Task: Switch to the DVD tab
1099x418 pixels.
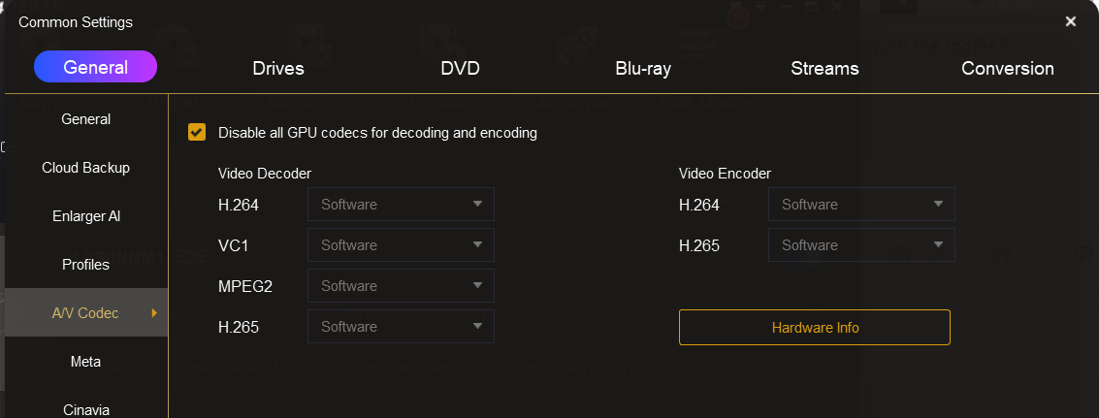Action: pyautogui.click(x=460, y=68)
